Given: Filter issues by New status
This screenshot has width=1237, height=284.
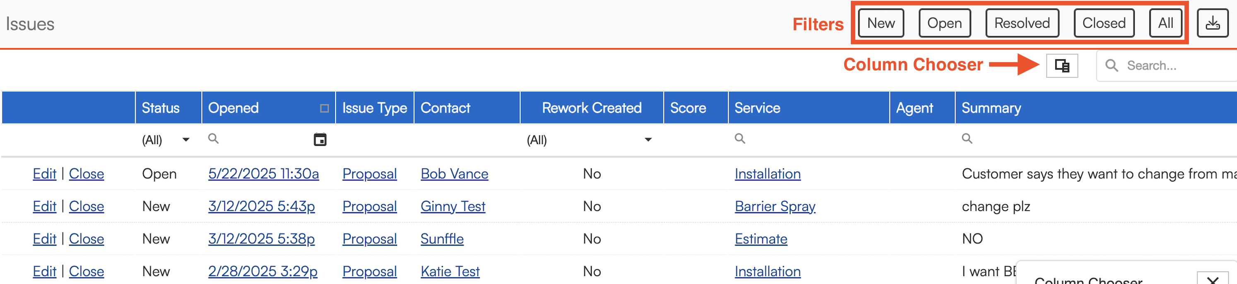Looking at the screenshot, I should pyautogui.click(x=881, y=23).
